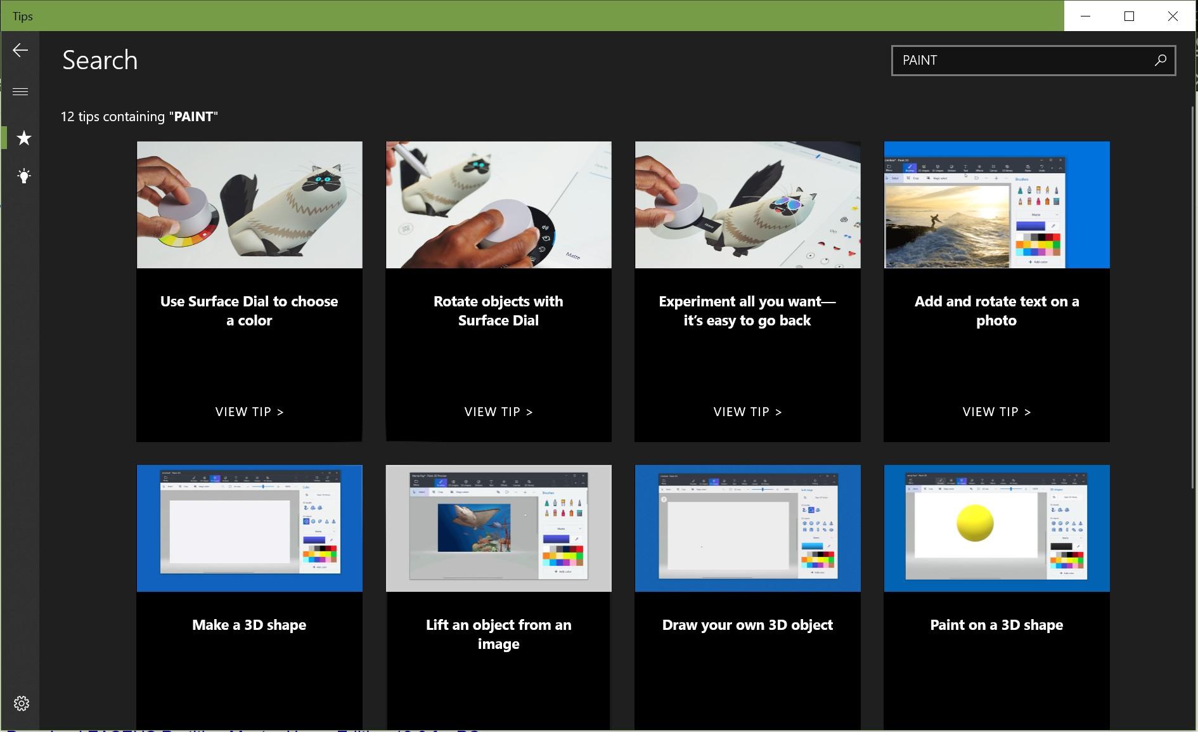The image size is (1198, 732).
Task: View tip "Rotate objects with Surface Dial"
Action: [498, 412]
